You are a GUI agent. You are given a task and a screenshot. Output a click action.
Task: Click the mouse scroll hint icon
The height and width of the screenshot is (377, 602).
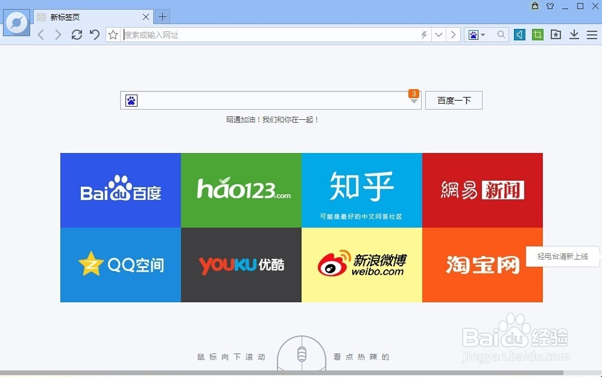coord(302,354)
